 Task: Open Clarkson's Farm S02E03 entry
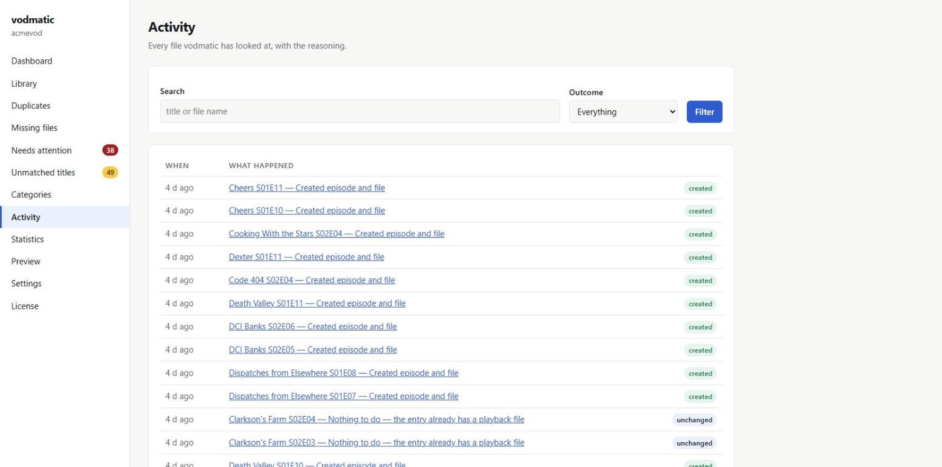click(x=376, y=443)
